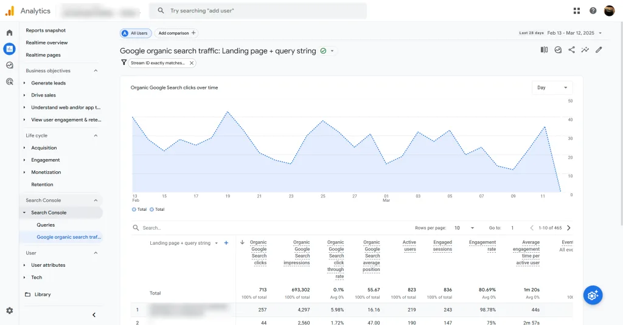The image size is (623, 325).
Task: Open the blue settings gear floating button
Action: (593, 295)
